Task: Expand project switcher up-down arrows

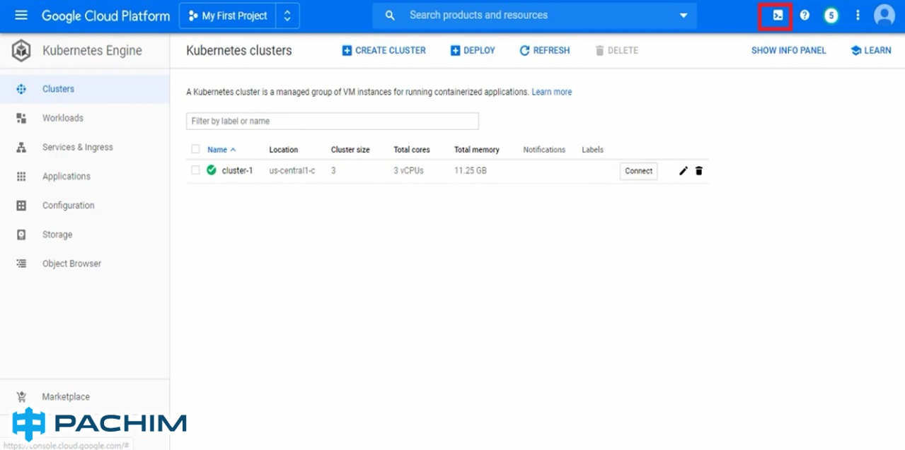Action: 287,16
